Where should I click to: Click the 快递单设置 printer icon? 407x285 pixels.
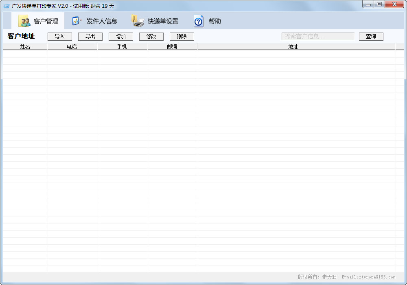[x=138, y=21]
